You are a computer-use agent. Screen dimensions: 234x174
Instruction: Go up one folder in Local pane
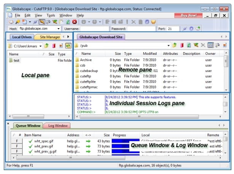click(46, 46)
